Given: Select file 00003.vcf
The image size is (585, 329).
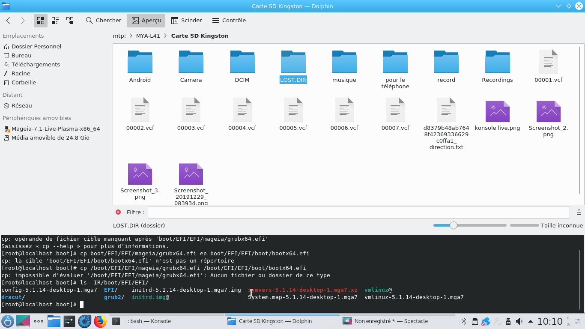Looking at the screenshot, I should coord(191,114).
